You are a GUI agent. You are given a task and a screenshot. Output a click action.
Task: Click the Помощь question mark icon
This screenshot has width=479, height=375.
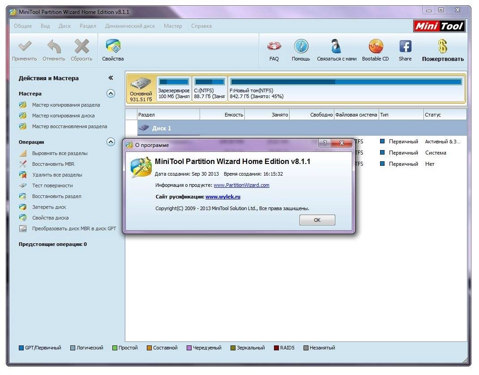pos(301,47)
